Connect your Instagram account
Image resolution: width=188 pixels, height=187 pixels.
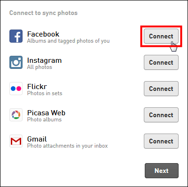click(161, 62)
